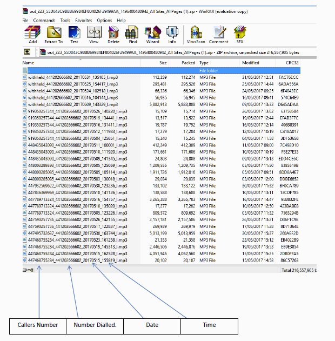
Task: Launch the Wizard tool
Action: pos(152,35)
